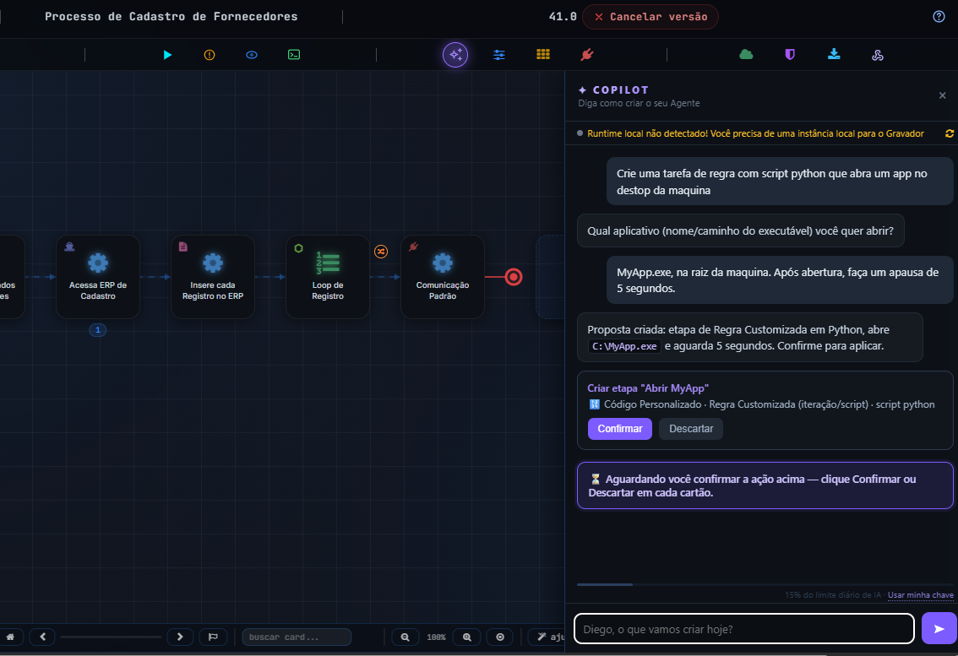Screen dimensions: 958x656
Task: Click the badge 1 under Acessa ERP node
Action: tap(98, 330)
